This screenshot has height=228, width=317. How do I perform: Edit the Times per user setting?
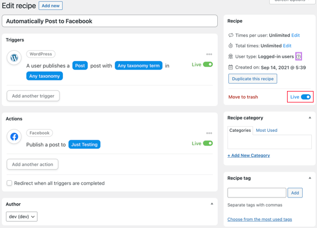pyautogui.click(x=295, y=35)
